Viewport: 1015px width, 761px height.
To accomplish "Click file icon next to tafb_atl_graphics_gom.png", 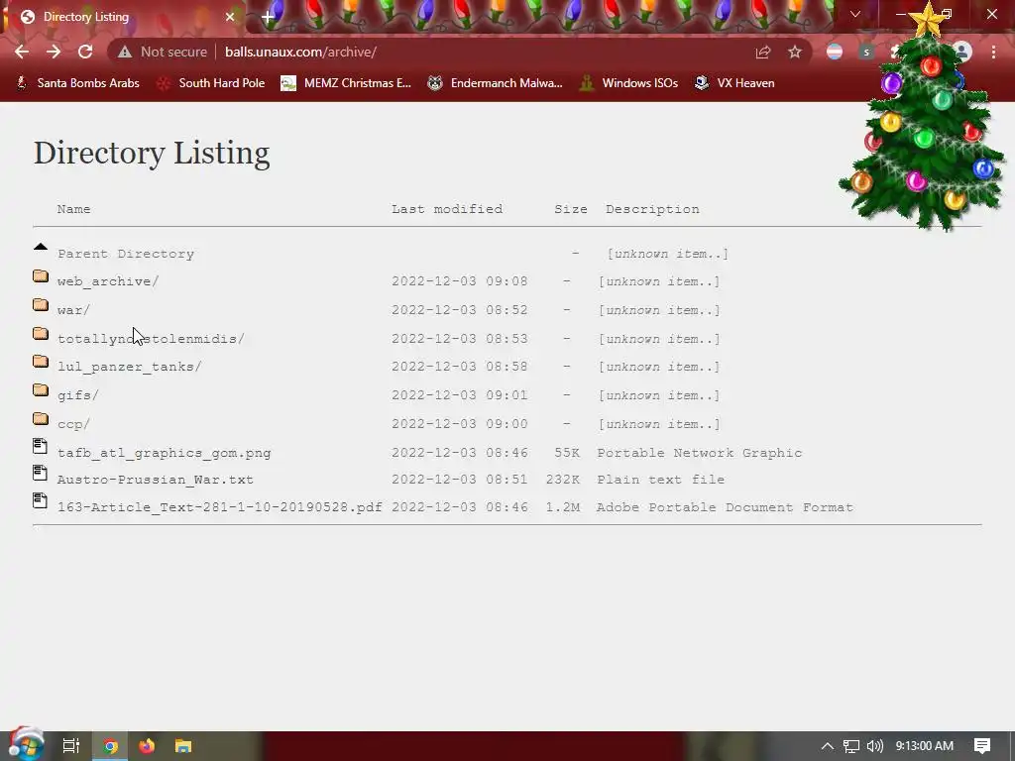I will [40, 446].
